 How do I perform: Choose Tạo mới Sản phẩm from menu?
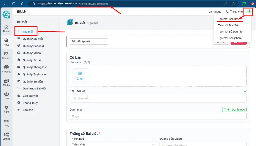click(x=230, y=38)
